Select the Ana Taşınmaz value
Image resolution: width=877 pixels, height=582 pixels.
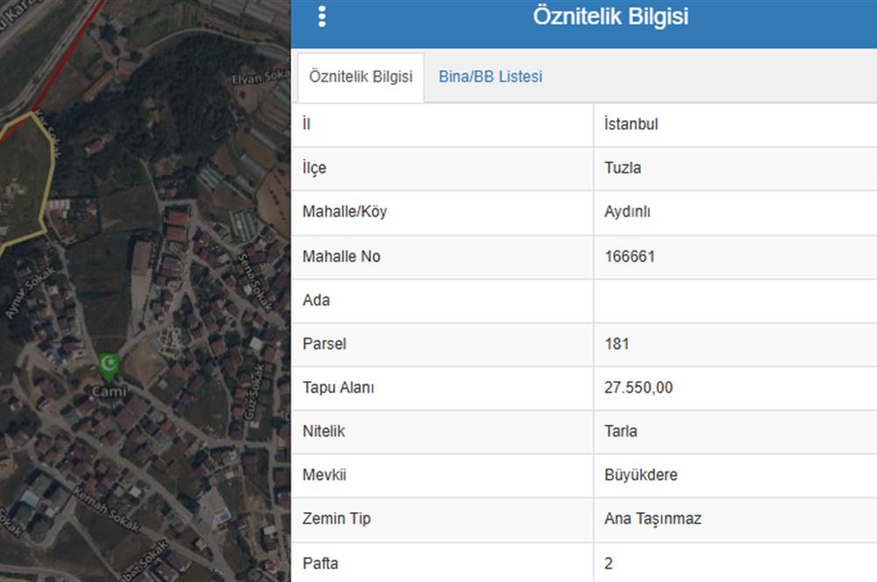[x=652, y=519]
